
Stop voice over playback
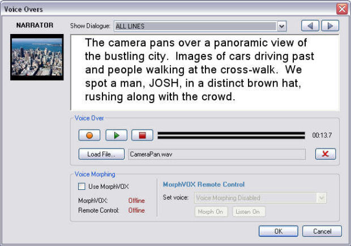pos(143,135)
